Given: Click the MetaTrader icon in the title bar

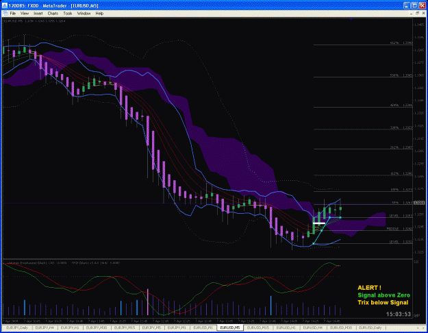Looking at the screenshot, I should (x=5, y=5).
